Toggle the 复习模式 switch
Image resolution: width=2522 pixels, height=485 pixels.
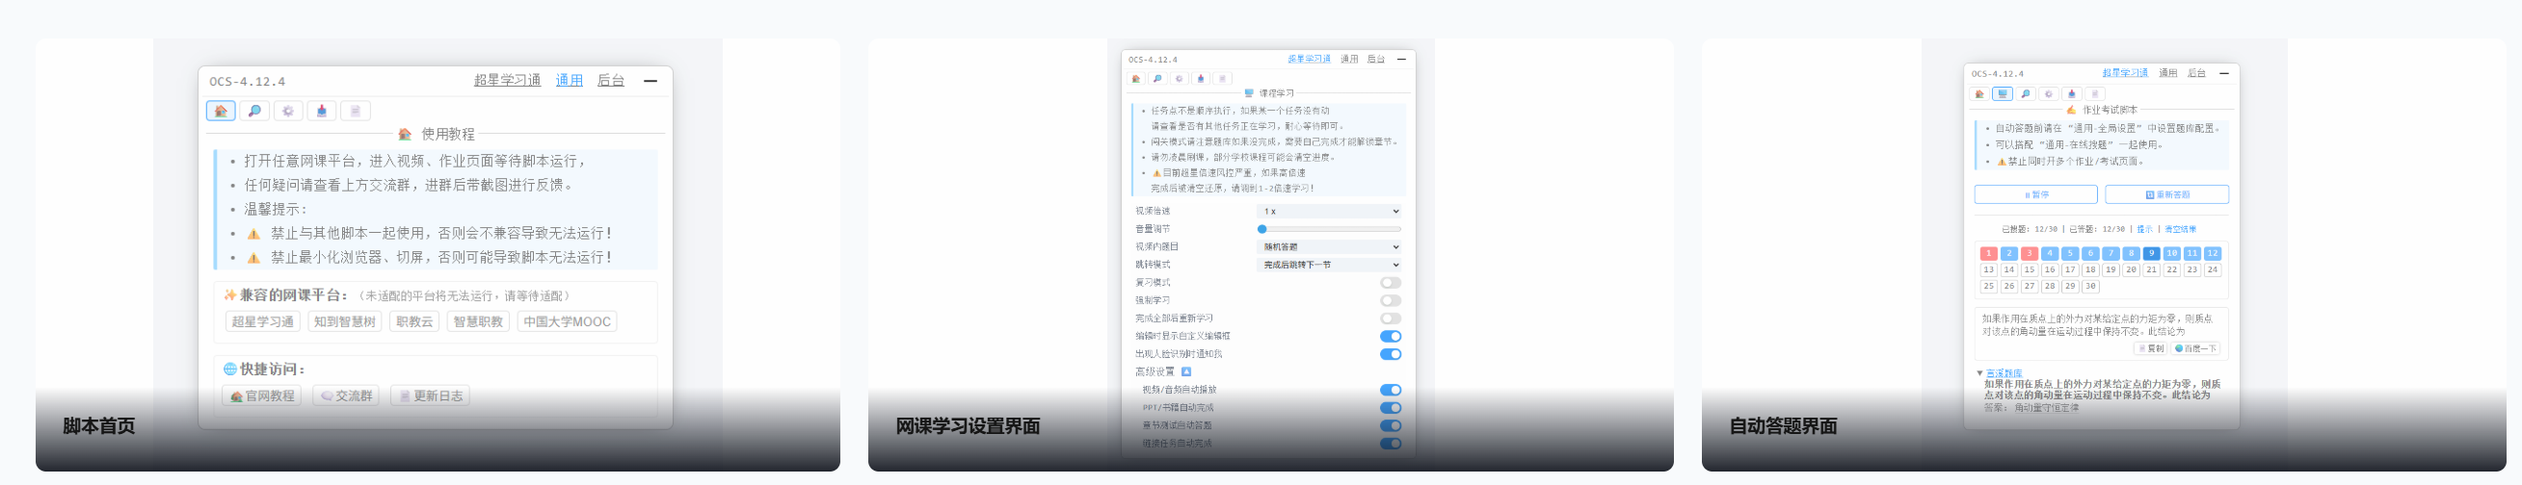(x=1391, y=283)
